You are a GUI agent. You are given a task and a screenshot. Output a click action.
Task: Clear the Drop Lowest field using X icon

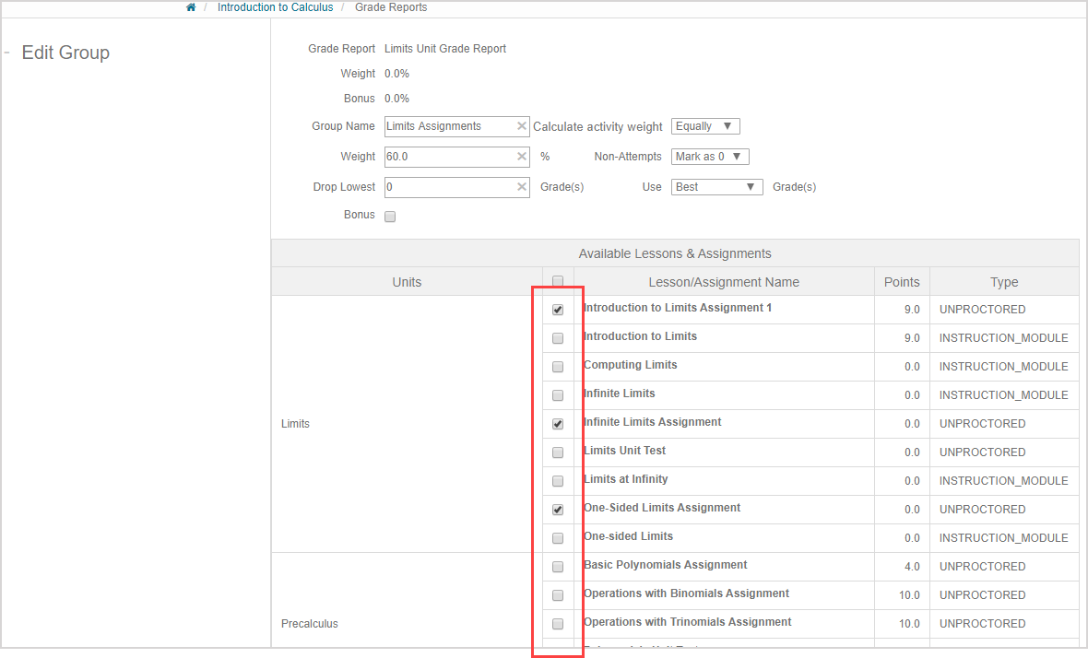(522, 187)
